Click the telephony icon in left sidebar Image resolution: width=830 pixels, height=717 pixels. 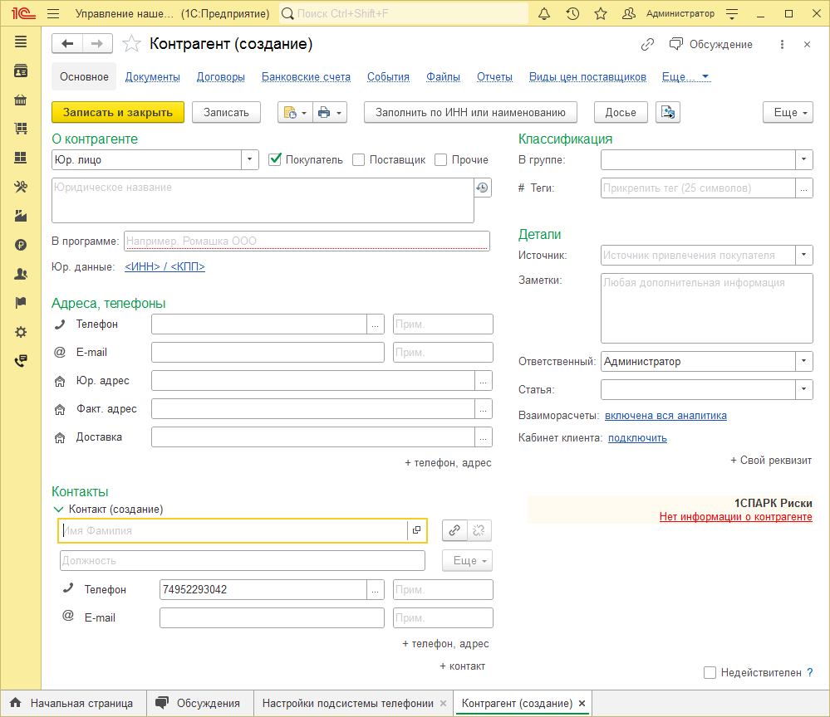(x=21, y=361)
